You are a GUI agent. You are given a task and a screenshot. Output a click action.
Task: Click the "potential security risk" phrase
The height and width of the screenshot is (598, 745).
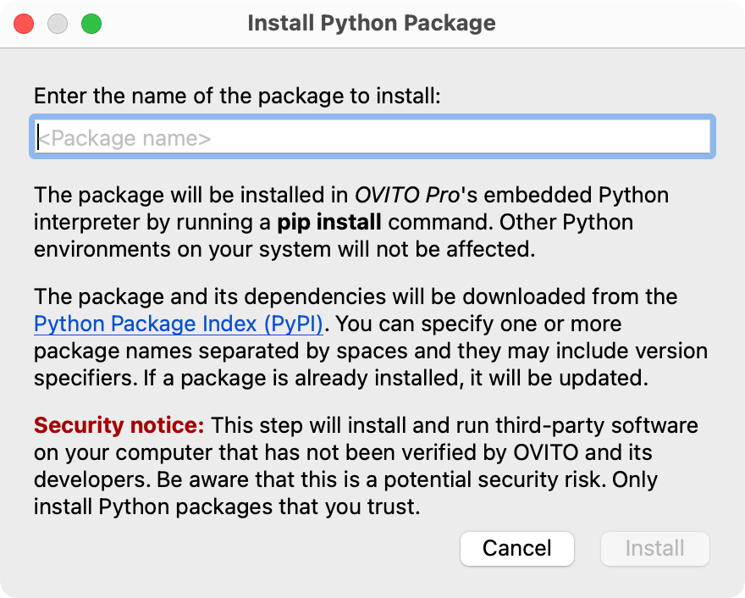click(x=491, y=480)
